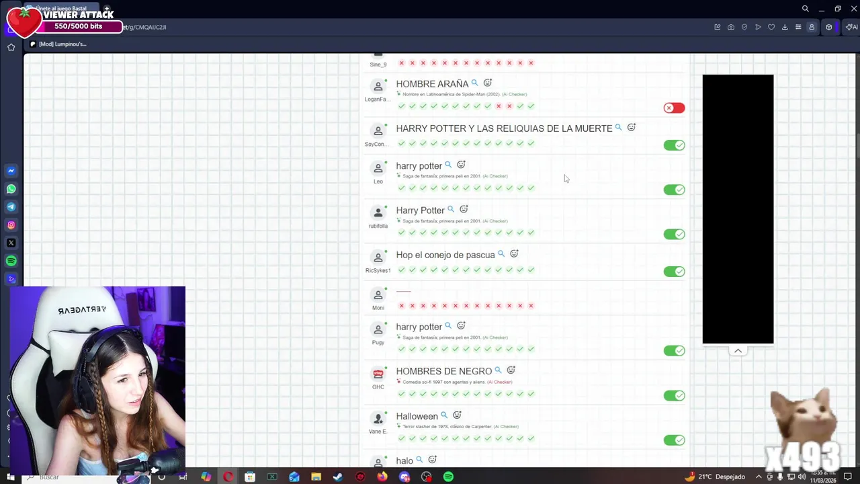Toggle approval for Hop el conejo de pascua
The image size is (860, 484).
674,272
